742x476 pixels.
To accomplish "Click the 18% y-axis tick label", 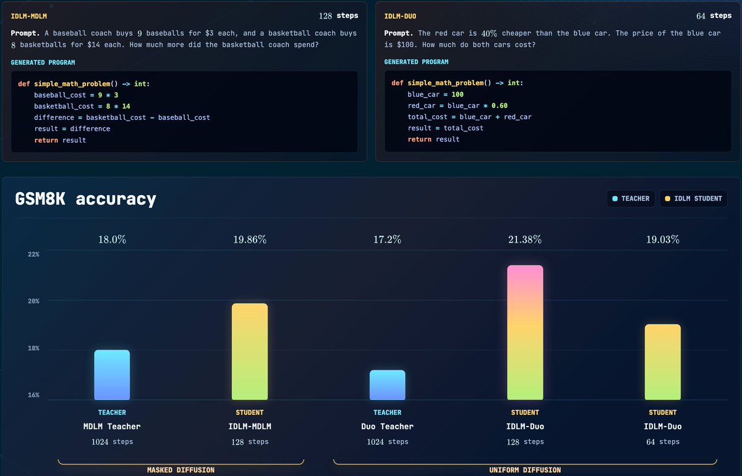I will (34, 348).
